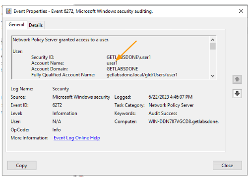Click the 'Logged:' label
This screenshot has width=250, height=180.
(123, 97)
